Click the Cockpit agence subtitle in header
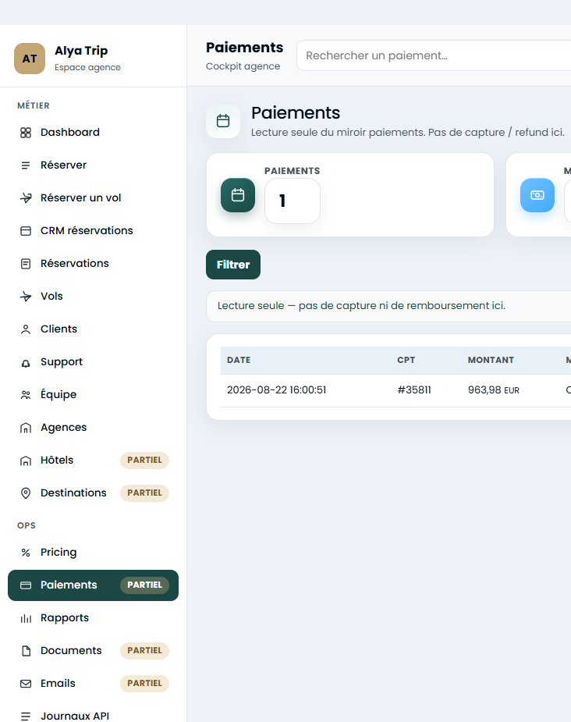Screen dimensions: 571x722 tap(243, 66)
